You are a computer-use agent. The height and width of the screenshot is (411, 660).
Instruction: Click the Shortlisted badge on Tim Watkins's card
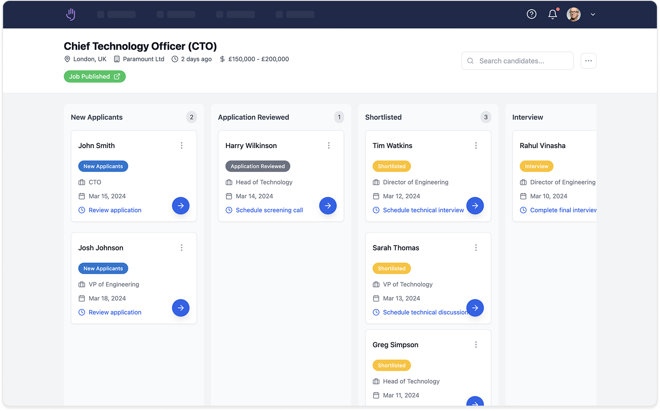click(x=391, y=166)
